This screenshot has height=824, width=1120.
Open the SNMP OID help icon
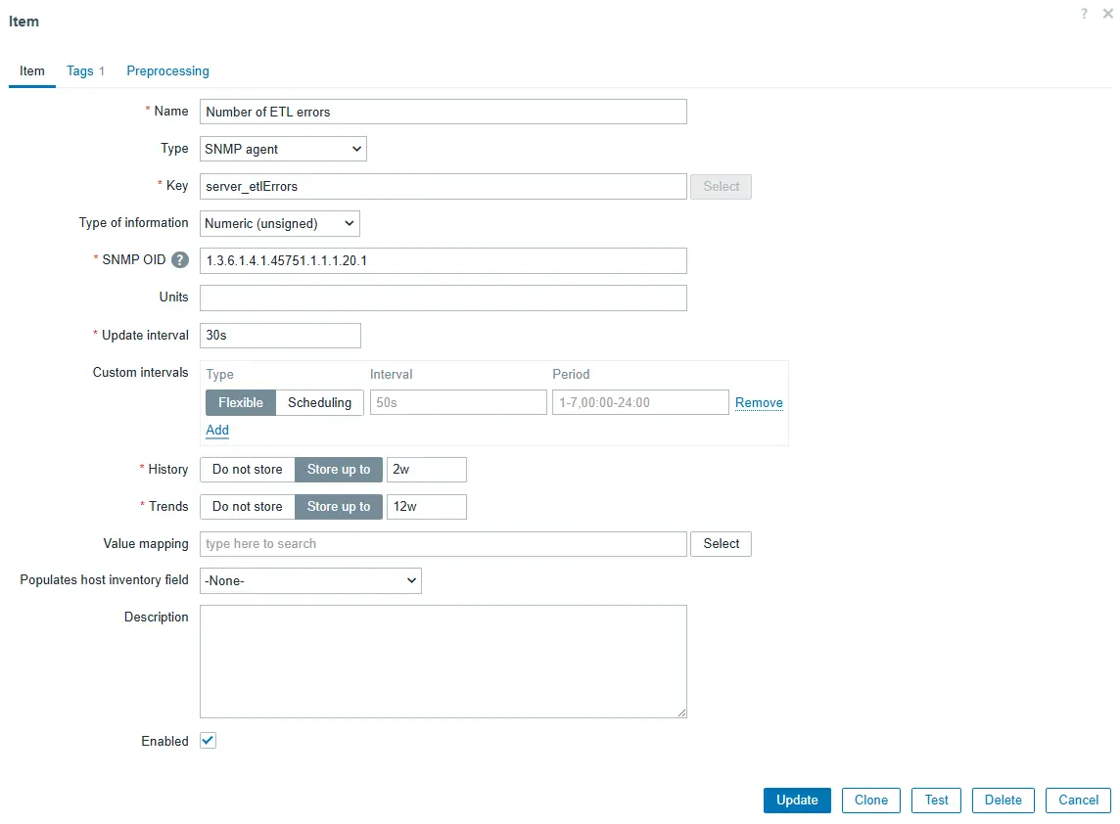coord(180,260)
